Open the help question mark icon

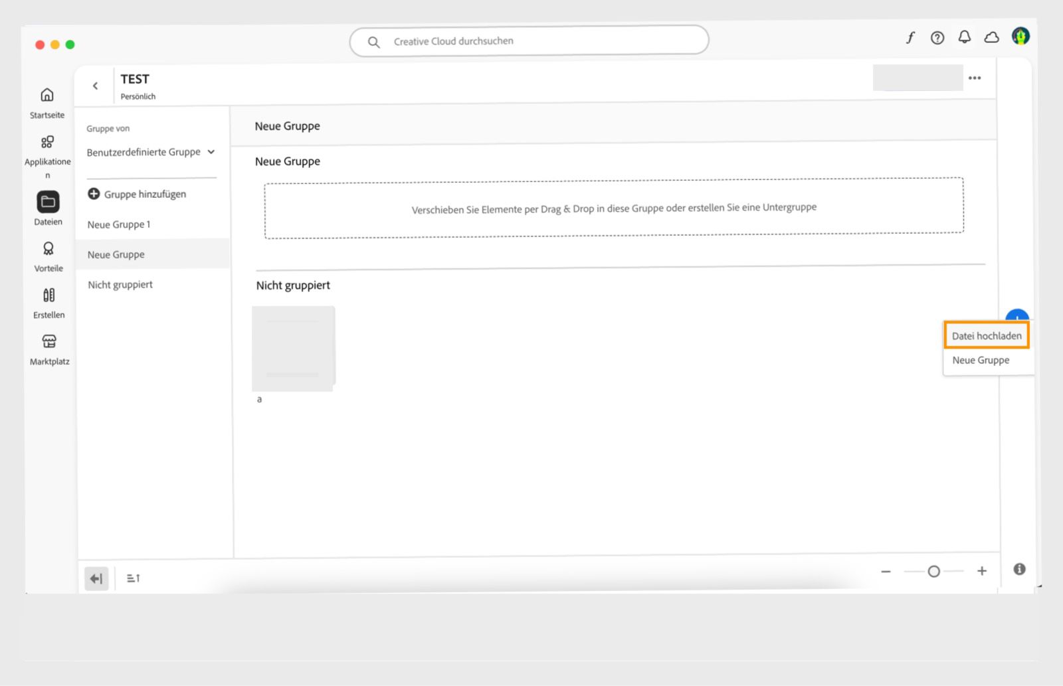pyautogui.click(x=937, y=38)
